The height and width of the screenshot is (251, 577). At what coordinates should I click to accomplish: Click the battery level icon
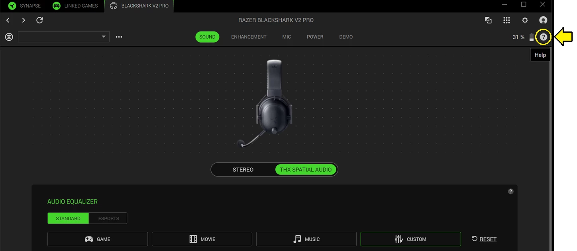[532, 37]
